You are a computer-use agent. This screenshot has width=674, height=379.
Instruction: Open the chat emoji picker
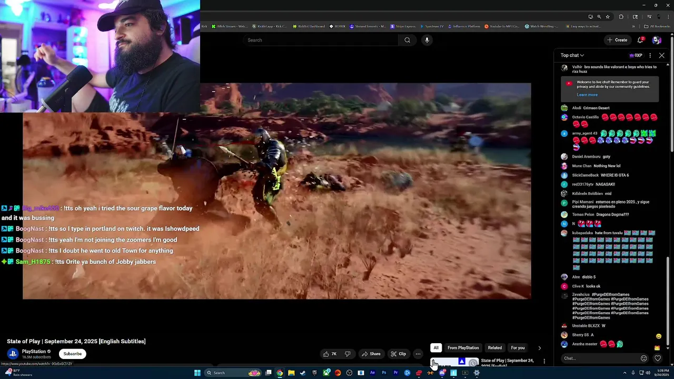[643, 358]
